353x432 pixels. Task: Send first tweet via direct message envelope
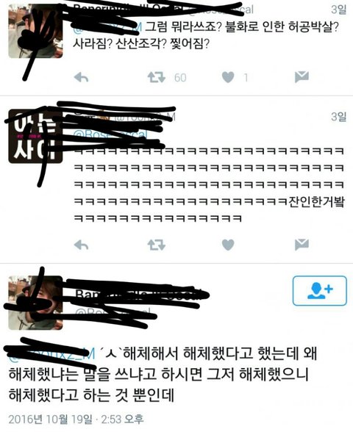pyautogui.click(x=302, y=77)
